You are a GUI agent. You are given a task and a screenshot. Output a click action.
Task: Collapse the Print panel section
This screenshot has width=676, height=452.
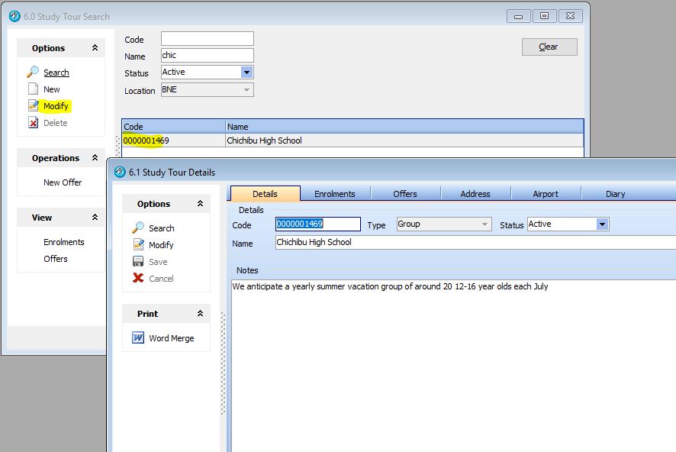coord(200,314)
